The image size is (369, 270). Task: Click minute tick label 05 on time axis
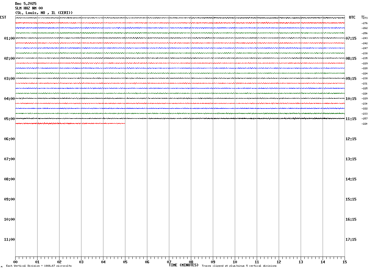125,262
